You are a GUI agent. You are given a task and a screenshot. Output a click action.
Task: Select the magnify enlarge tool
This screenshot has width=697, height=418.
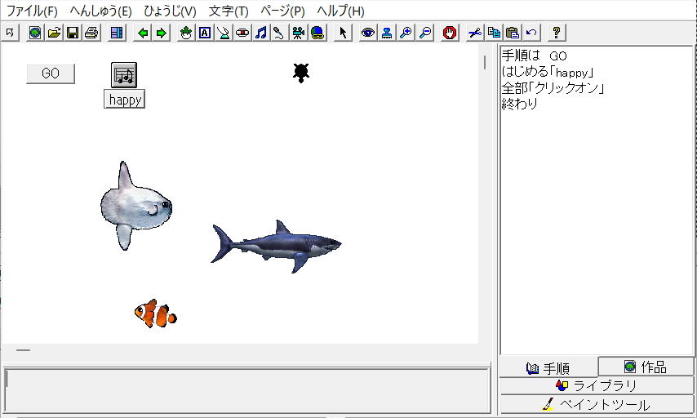(406, 33)
